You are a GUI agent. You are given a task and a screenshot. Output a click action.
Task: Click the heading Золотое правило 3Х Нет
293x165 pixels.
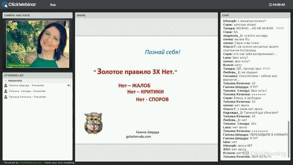tap(136, 71)
